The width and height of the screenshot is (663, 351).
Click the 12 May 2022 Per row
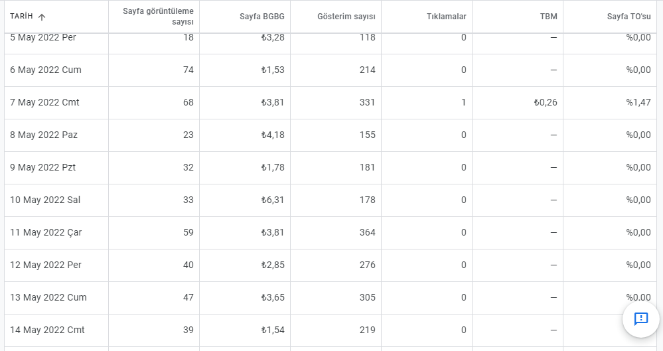(331, 265)
